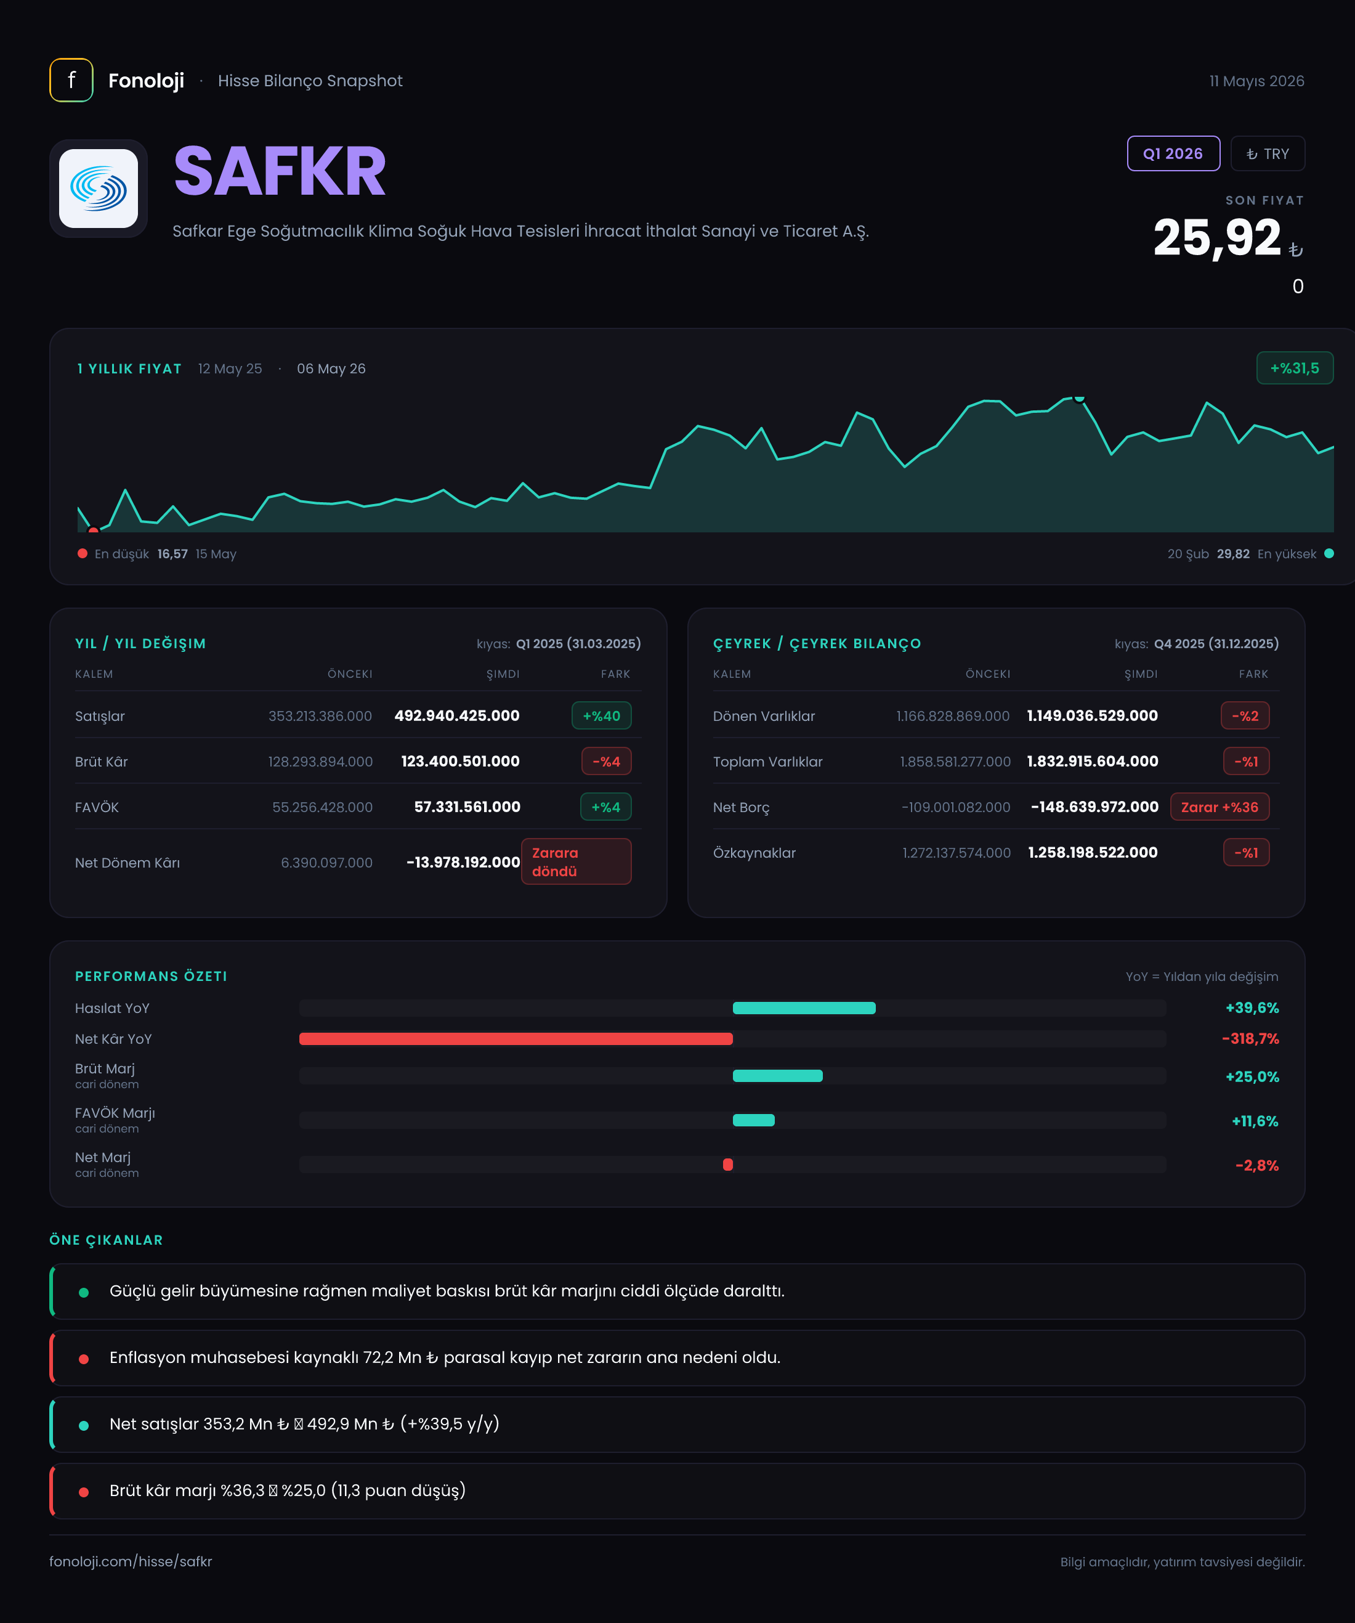The width and height of the screenshot is (1355, 1623).
Task: Click previous Satışlar value 353.213.386.000
Action: (320, 715)
